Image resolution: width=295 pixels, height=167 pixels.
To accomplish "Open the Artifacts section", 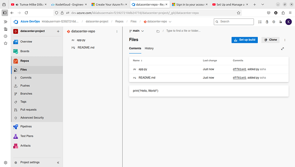I will point(25,146).
